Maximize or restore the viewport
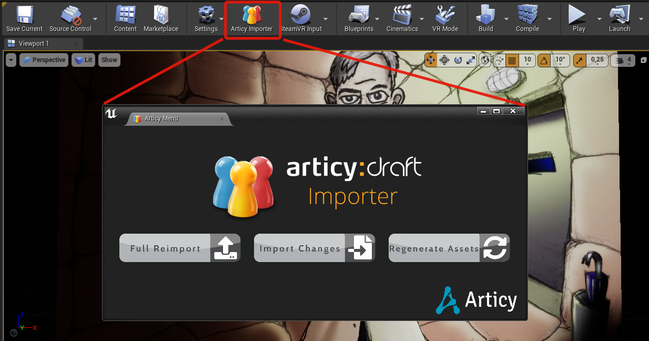The width and height of the screenshot is (649, 341). [643, 60]
